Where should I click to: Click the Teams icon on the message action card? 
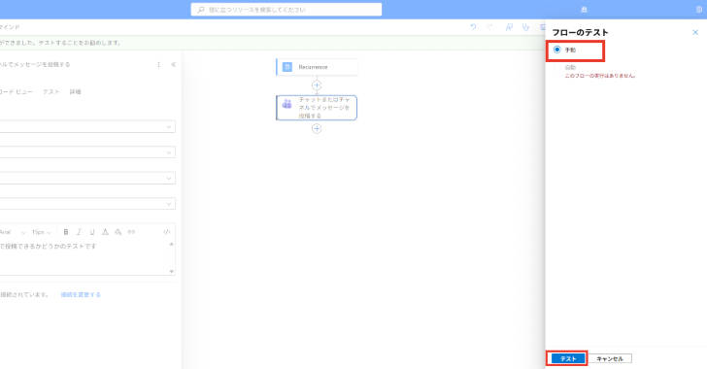[x=287, y=104]
